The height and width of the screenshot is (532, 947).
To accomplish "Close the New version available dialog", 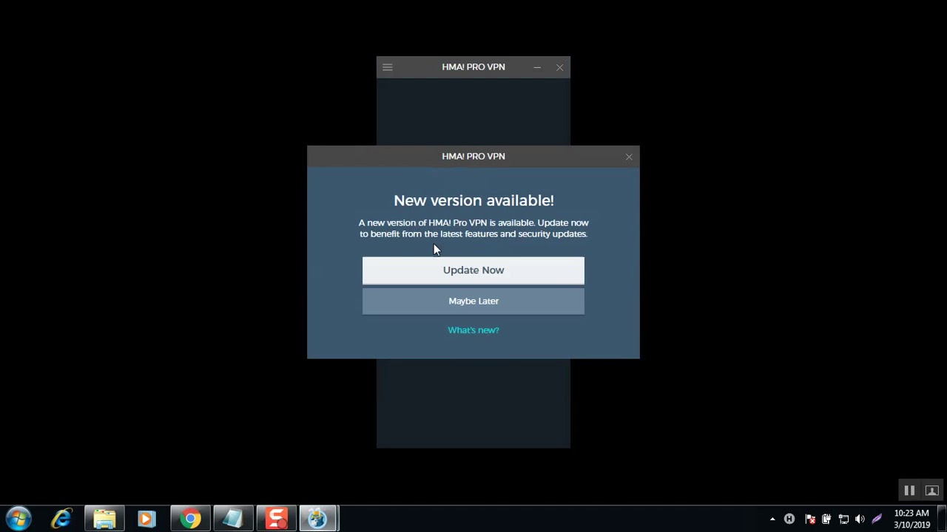I will tap(629, 157).
